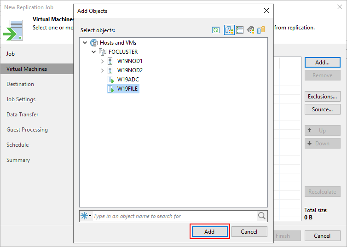
Task: Click the W19ADC virtual machine icon
Action: coord(110,80)
